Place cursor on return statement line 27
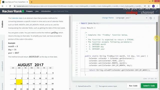The width and height of the screenshot is (160, 90). pyautogui.click(x=119, y=70)
